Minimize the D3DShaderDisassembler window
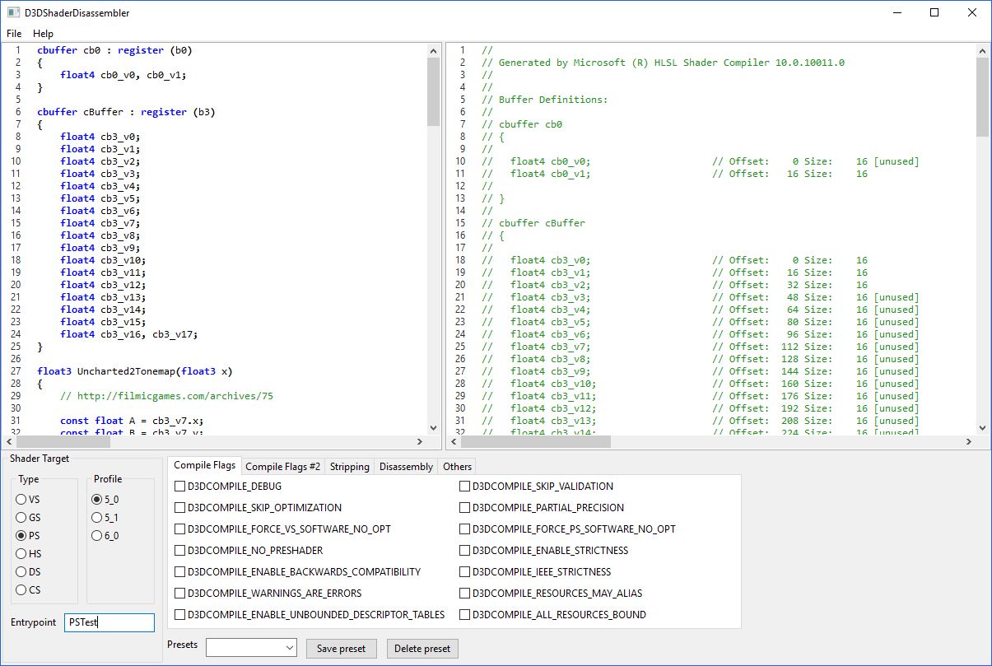The width and height of the screenshot is (992, 666). point(897,12)
